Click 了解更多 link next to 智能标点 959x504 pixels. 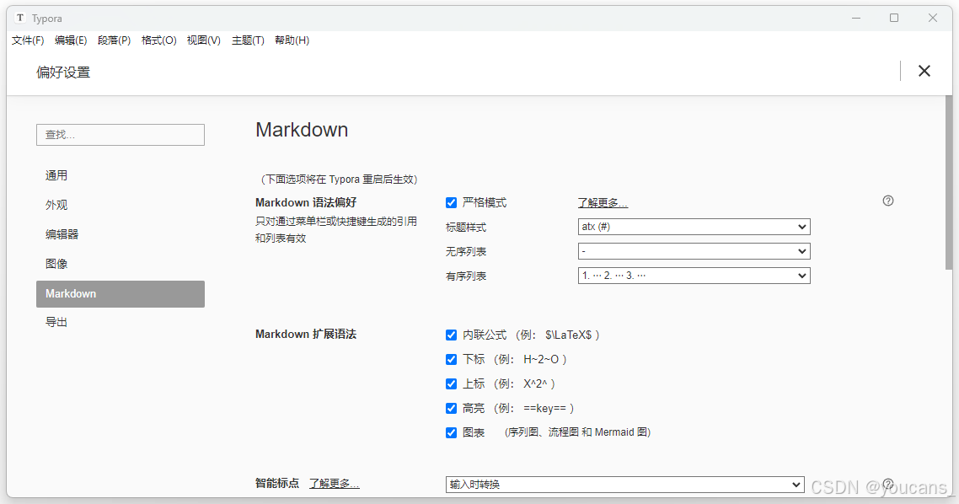point(334,483)
